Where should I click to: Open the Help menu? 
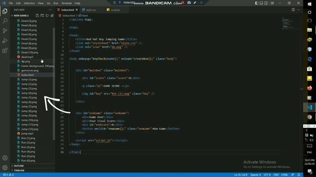(78, 3)
